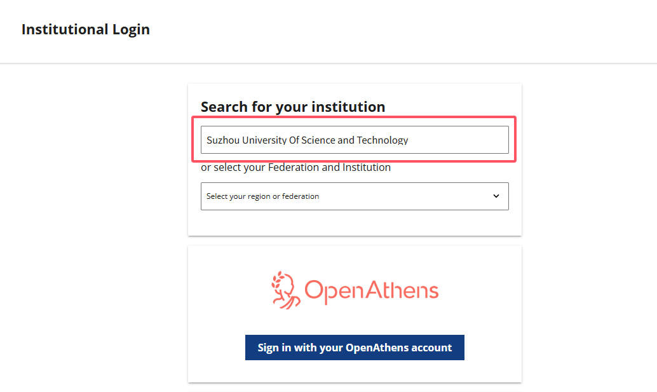Focus the institution search field
Screen dimensions: 657x392
pyautogui.click(x=355, y=140)
